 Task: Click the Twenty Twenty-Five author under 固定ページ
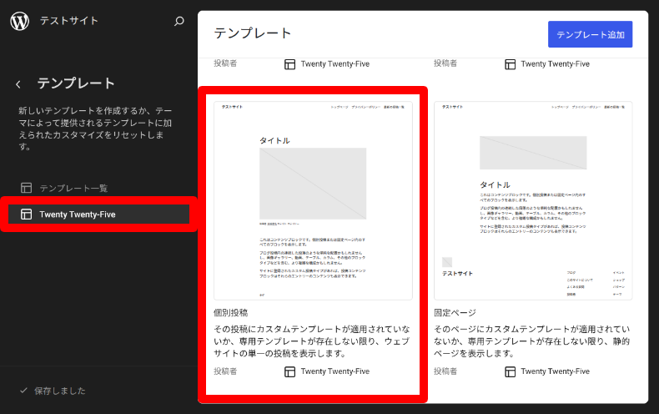click(x=556, y=371)
